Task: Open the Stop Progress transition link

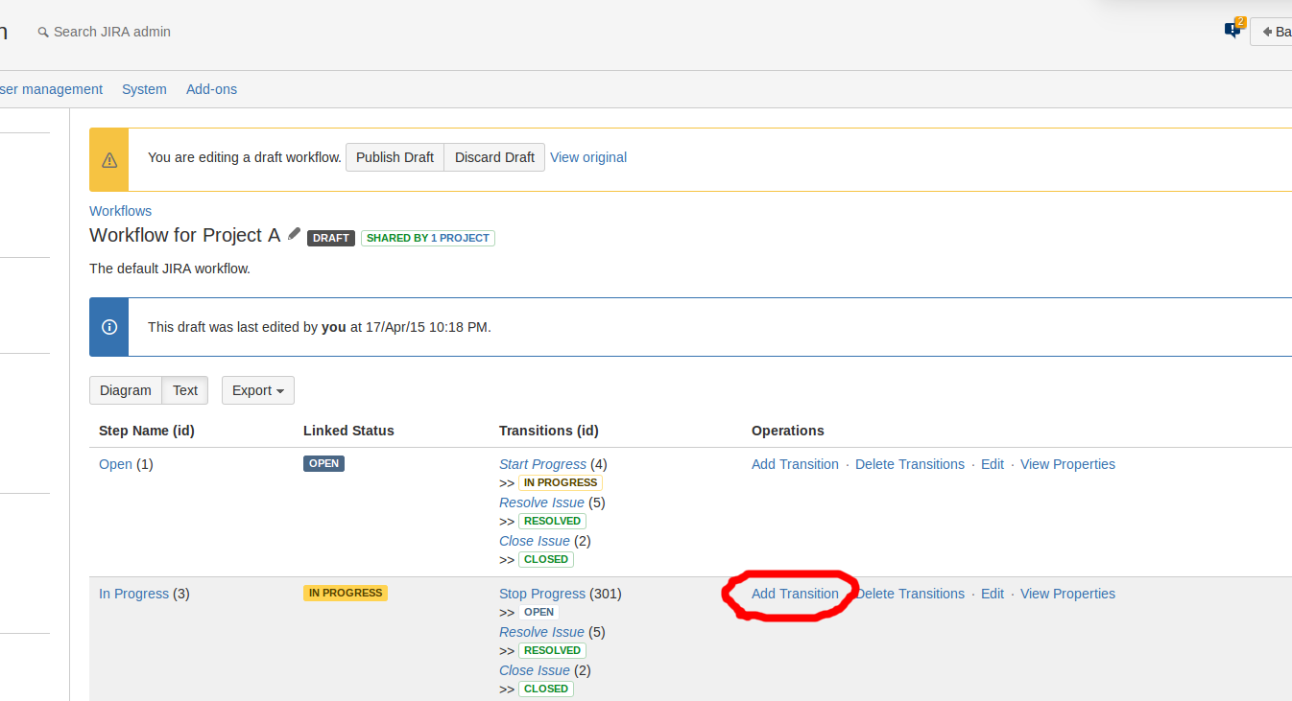Action: pos(541,593)
